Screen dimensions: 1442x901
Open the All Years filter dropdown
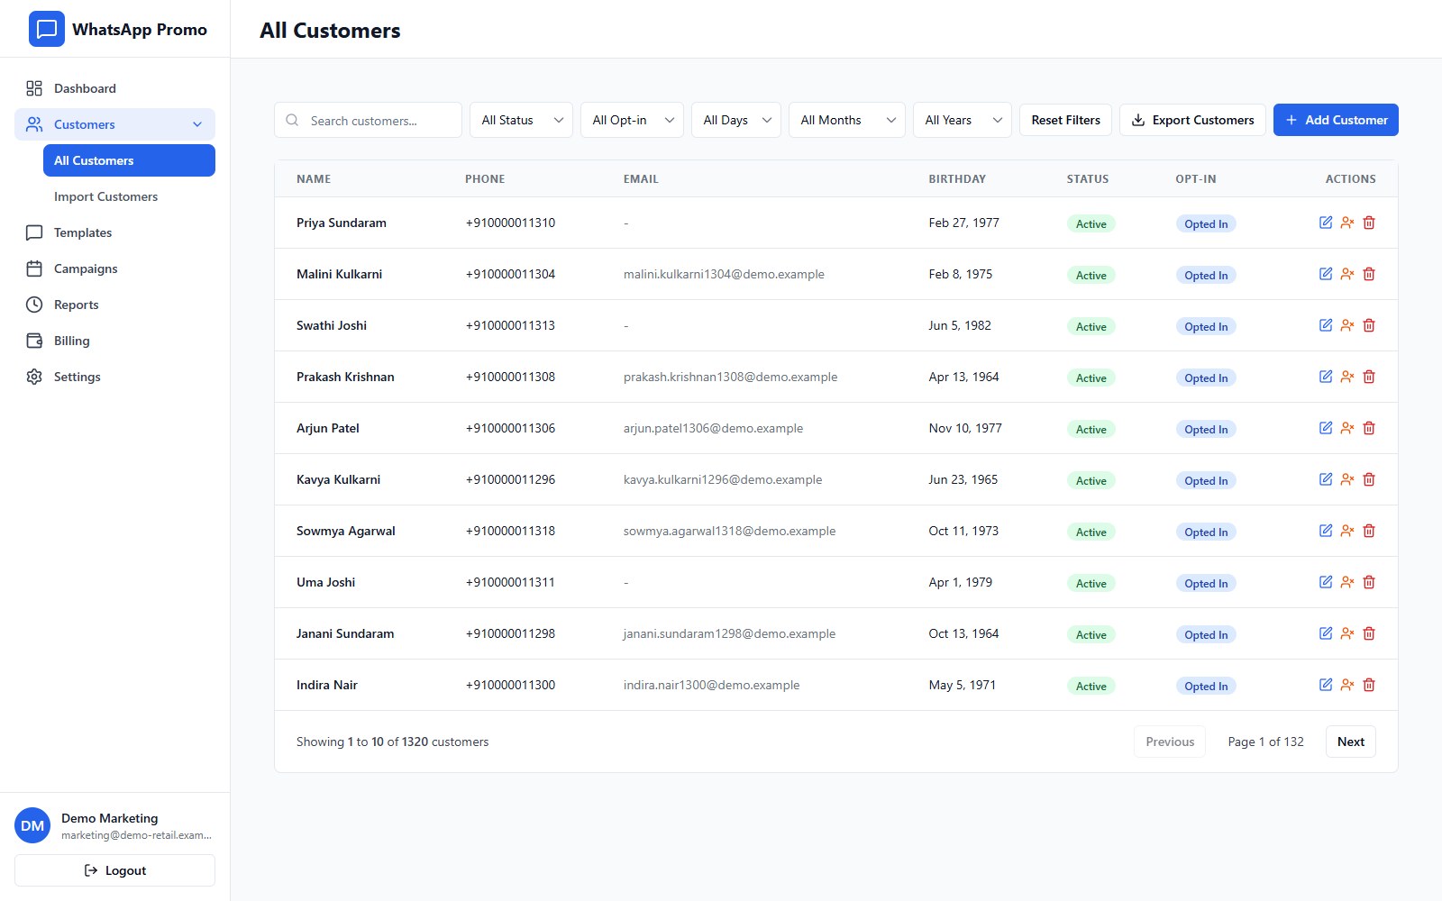click(x=963, y=120)
